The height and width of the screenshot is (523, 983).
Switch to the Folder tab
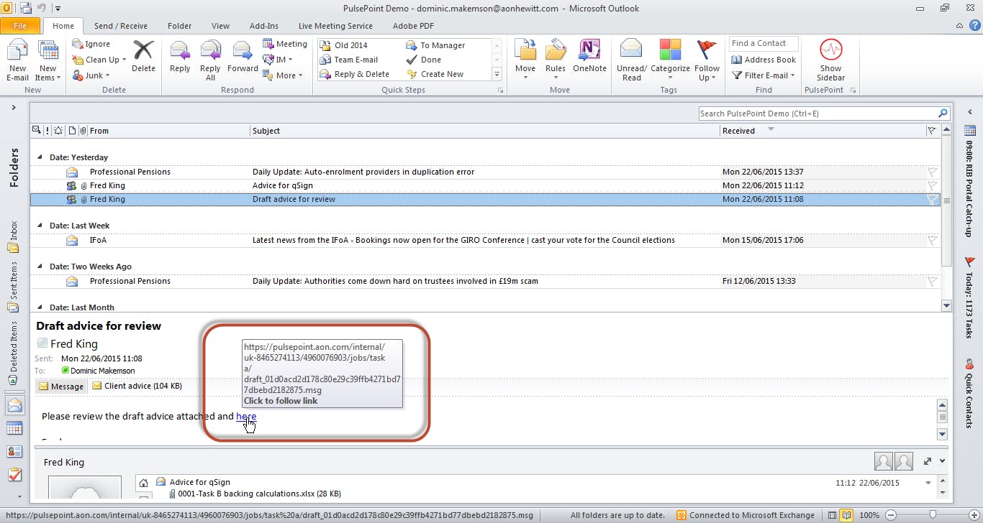point(179,26)
